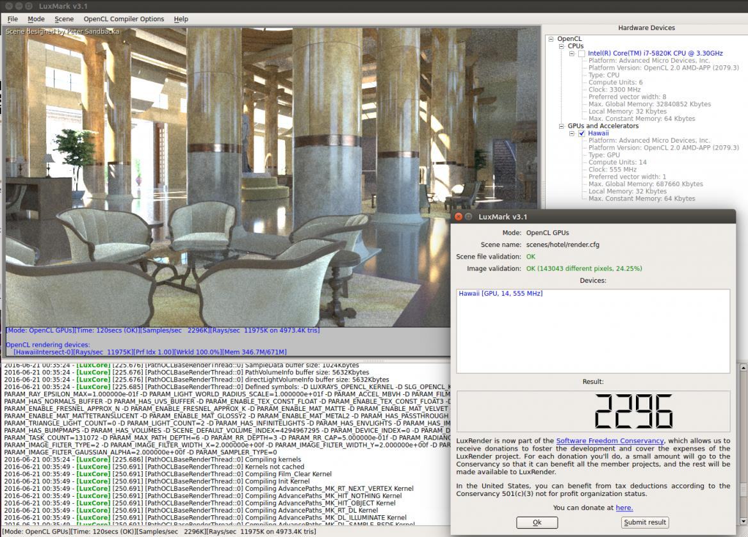The height and width of the screenshot is (537, 748).
Task: Click 'Max. Global Memory: 687660 Kbytes' row
Action: tap(646, 184)
